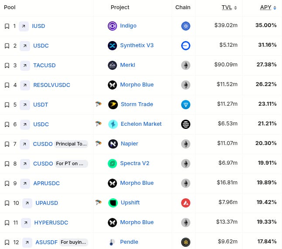Bookmark the Napier CUSDO pool
The height and width of the screenshot is (249, 282).
(x=7, y=144)
